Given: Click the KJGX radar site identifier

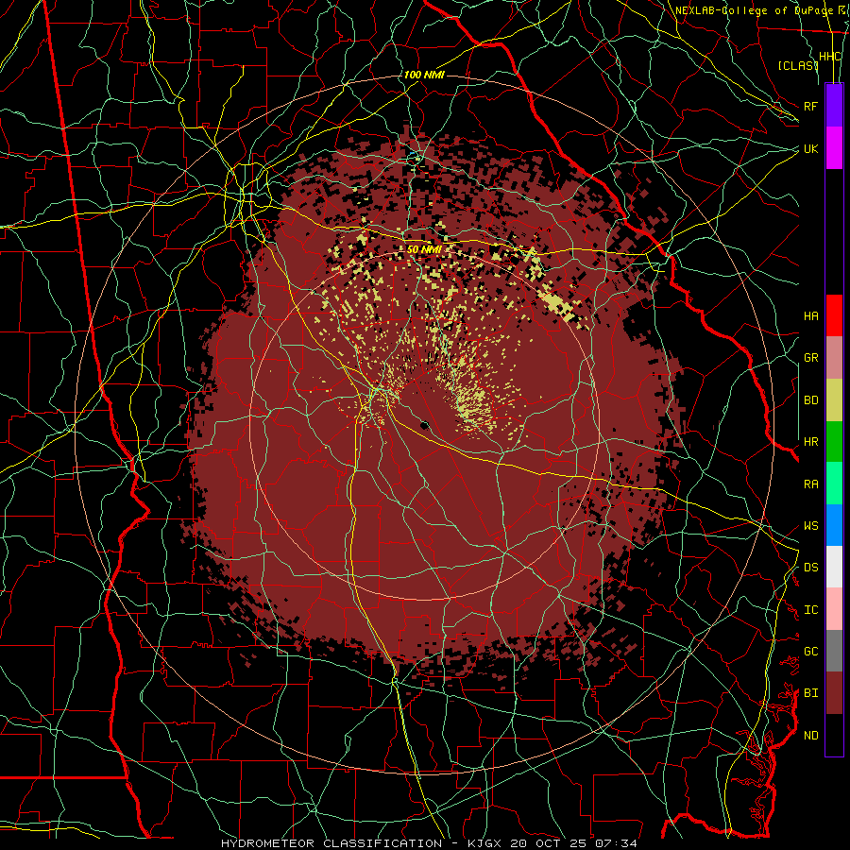Looking at the screenshot, I should (x=483, y=843).
